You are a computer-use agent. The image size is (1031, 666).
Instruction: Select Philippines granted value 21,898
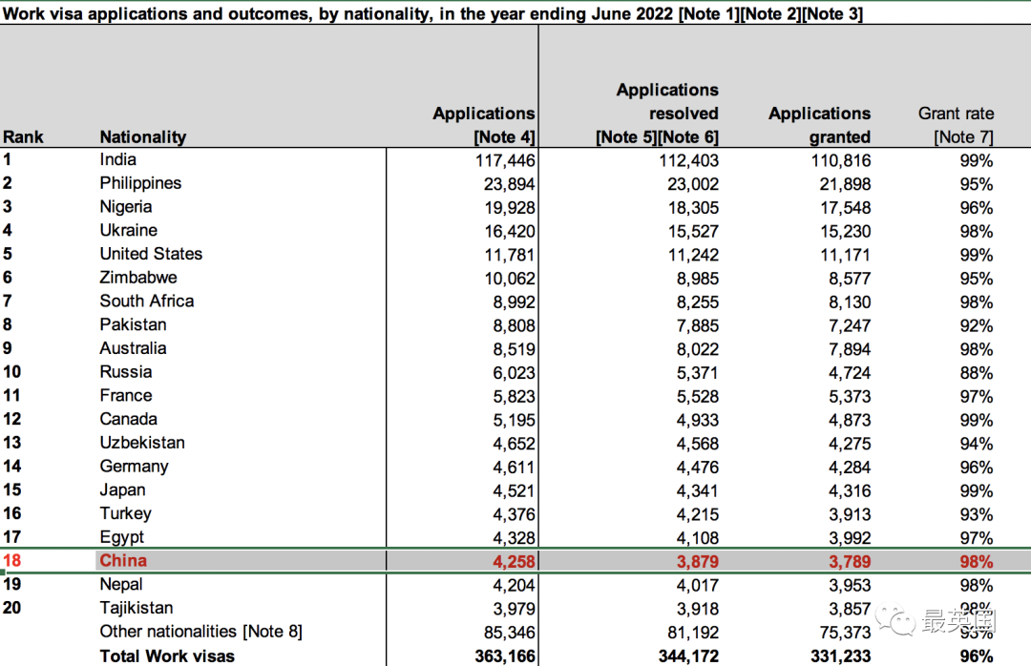[x=845, y=185]
